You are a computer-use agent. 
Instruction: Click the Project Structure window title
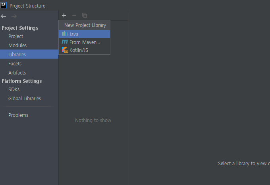tap(27, 6)
